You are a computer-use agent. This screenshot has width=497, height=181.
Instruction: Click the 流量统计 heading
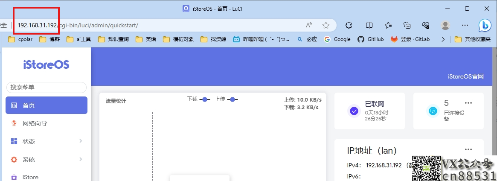(x=116, y=101)
